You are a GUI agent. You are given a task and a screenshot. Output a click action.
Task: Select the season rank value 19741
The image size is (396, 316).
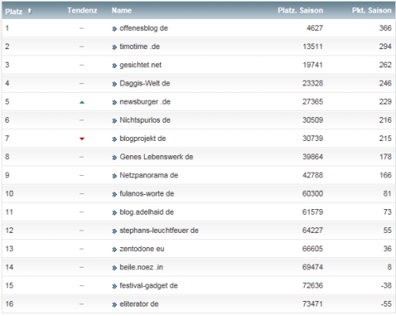point(313,65)
